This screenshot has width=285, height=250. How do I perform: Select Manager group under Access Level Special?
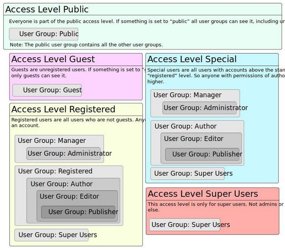(x=187, y=95)
